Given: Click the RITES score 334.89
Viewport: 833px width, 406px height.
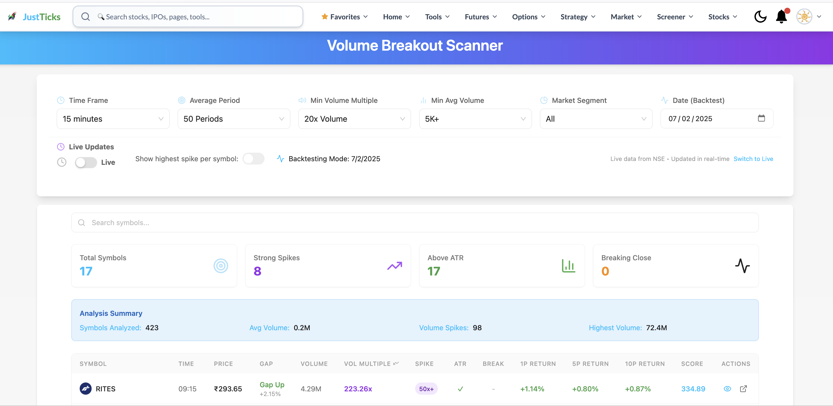Looking at the screenshot, I should tap(693, 389).
